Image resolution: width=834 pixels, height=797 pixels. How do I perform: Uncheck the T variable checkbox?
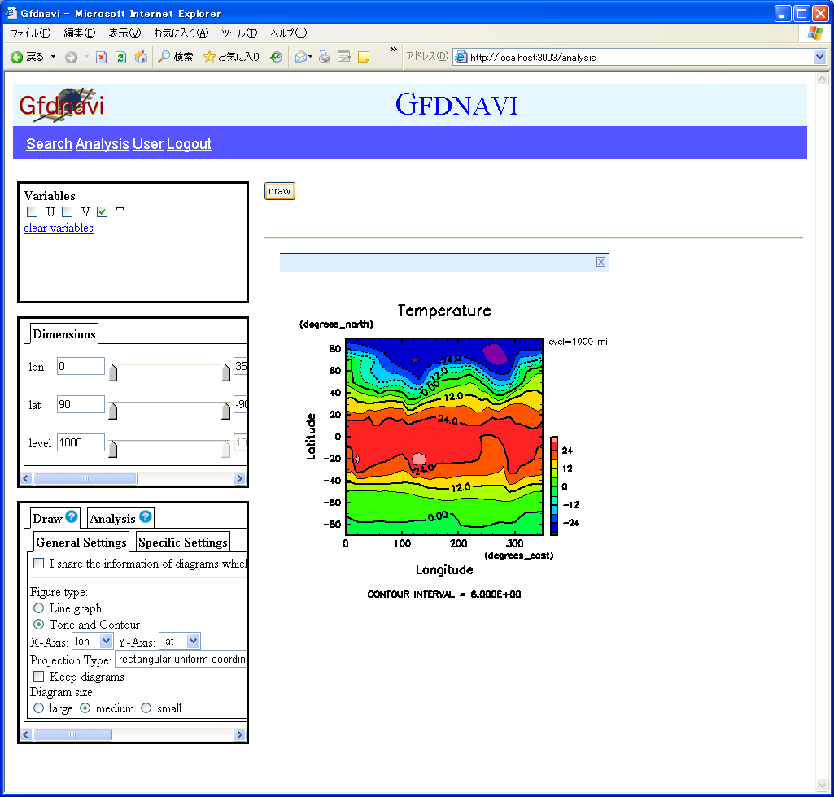point(103,212)
